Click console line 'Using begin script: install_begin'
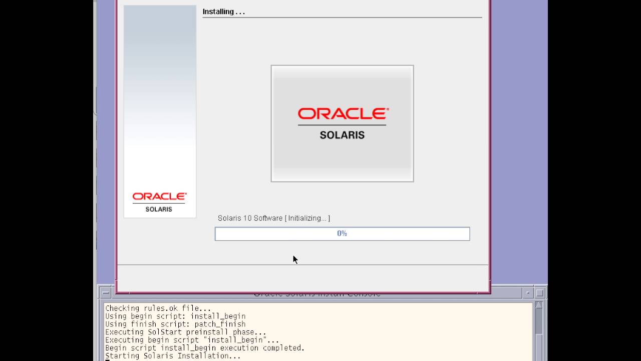This screenshot has width=641, height=361. click(175, 316)
